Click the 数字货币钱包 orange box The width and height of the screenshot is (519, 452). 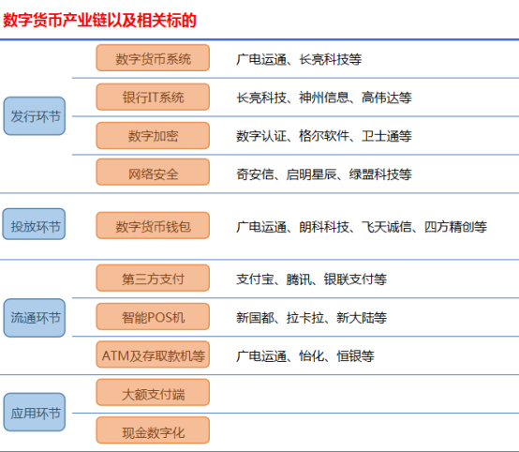click(x=153, y=226)
